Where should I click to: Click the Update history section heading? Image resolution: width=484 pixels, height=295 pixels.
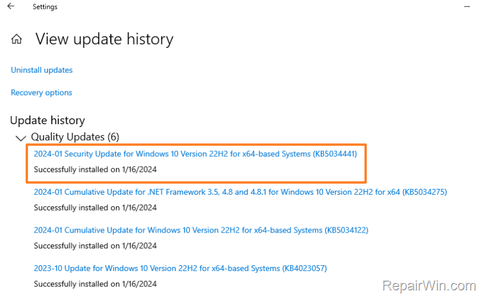click(47, 121)
